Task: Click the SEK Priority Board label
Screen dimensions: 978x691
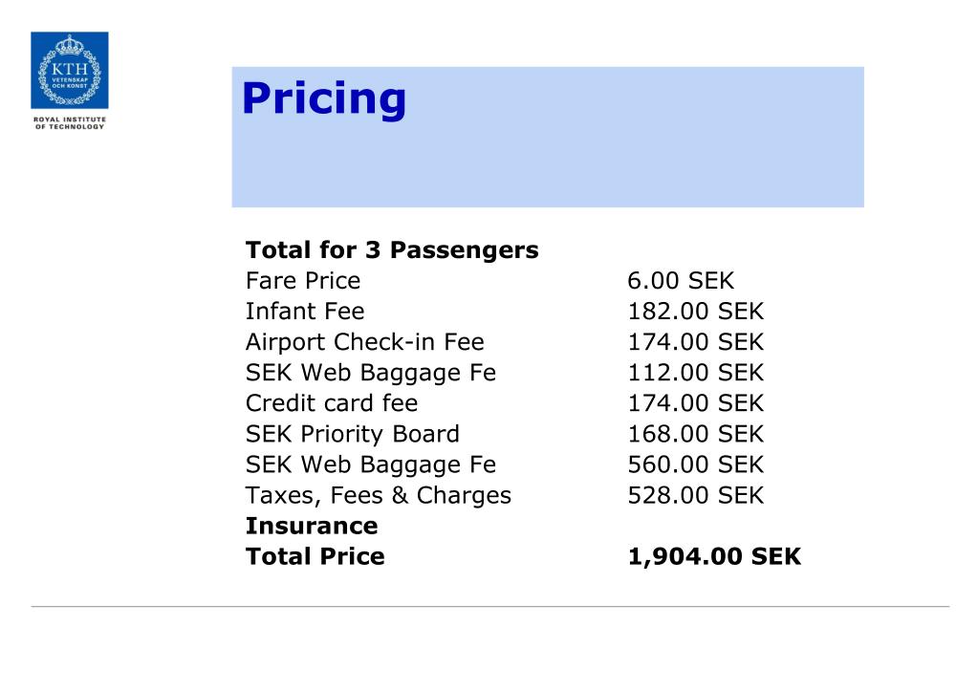Action: pos(353,434)
